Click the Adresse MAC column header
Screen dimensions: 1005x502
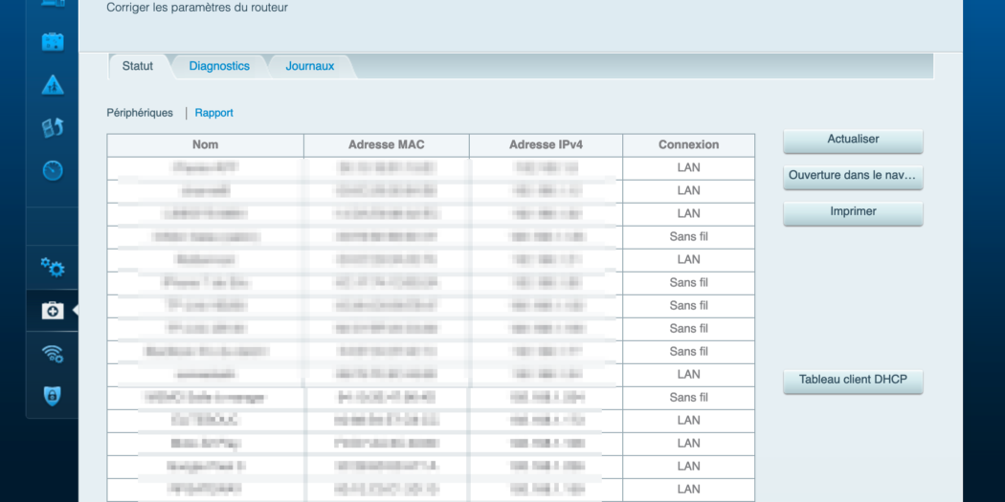click(x=387, y=145)
